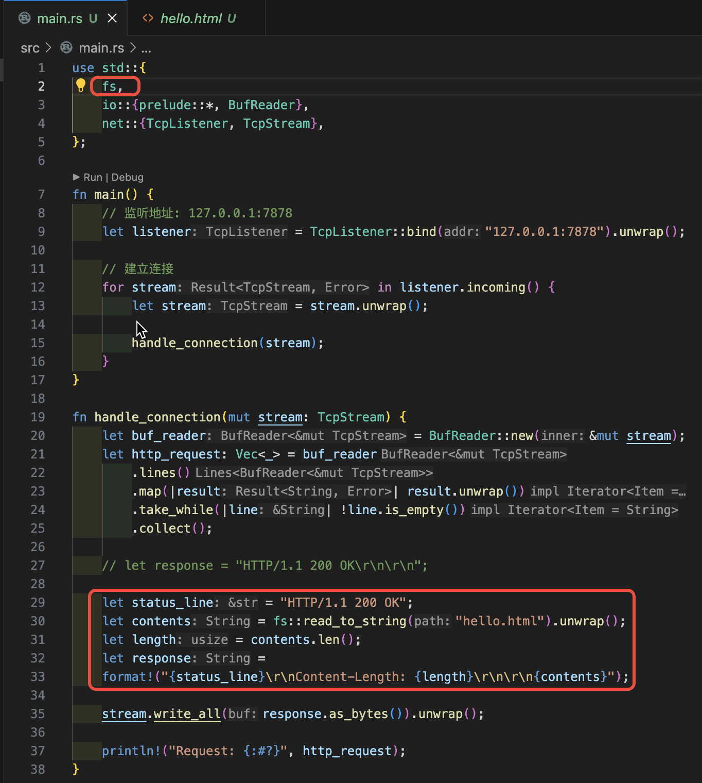Viewport: 702px width, 783px height.
Task: Click the commented-out response line 27
Action: coord(265,565)
